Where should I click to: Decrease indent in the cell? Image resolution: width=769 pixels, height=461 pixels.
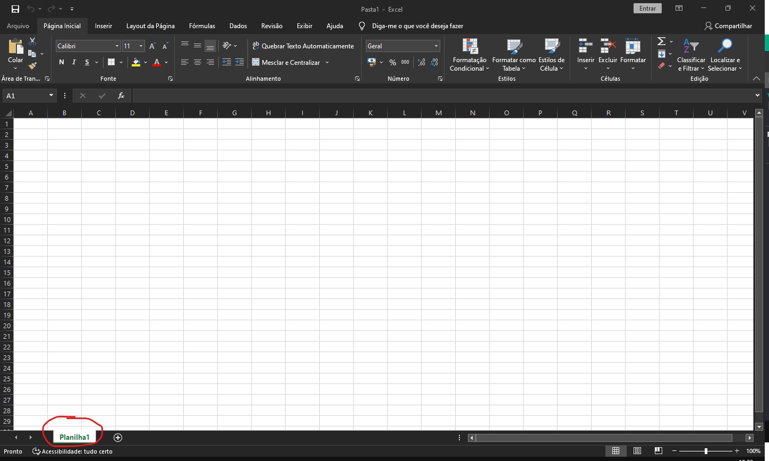coord(227,62)
